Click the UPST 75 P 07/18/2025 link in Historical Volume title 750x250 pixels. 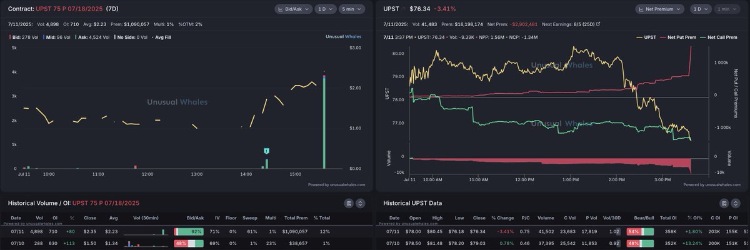[x=106, y=203]
